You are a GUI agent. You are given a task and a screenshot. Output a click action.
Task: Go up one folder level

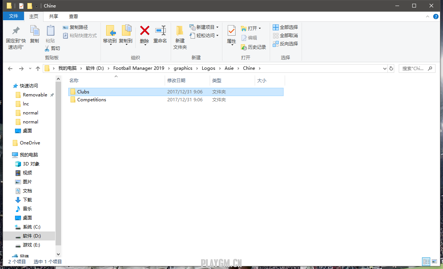pyautogui.click(x=38, y=68)
